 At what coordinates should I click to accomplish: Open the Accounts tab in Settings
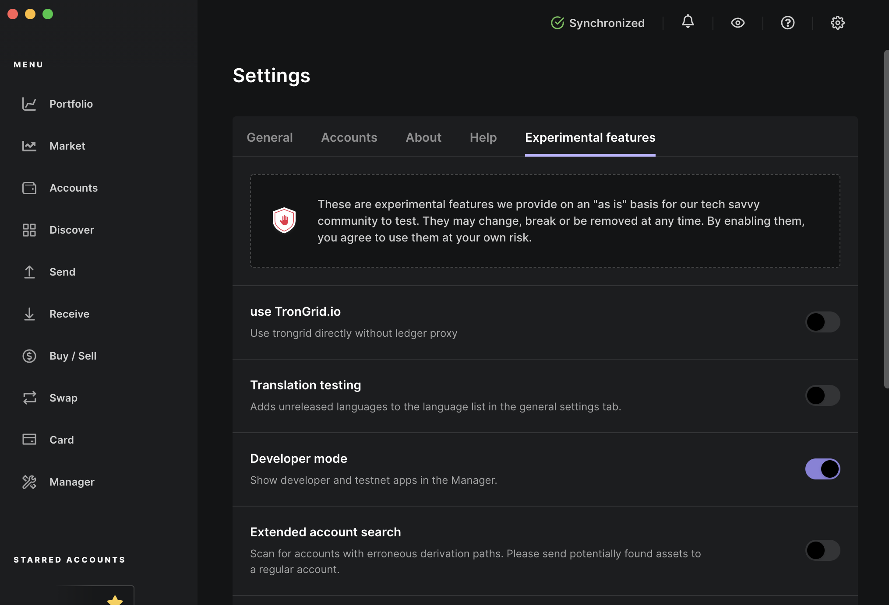tap(349, 137)
